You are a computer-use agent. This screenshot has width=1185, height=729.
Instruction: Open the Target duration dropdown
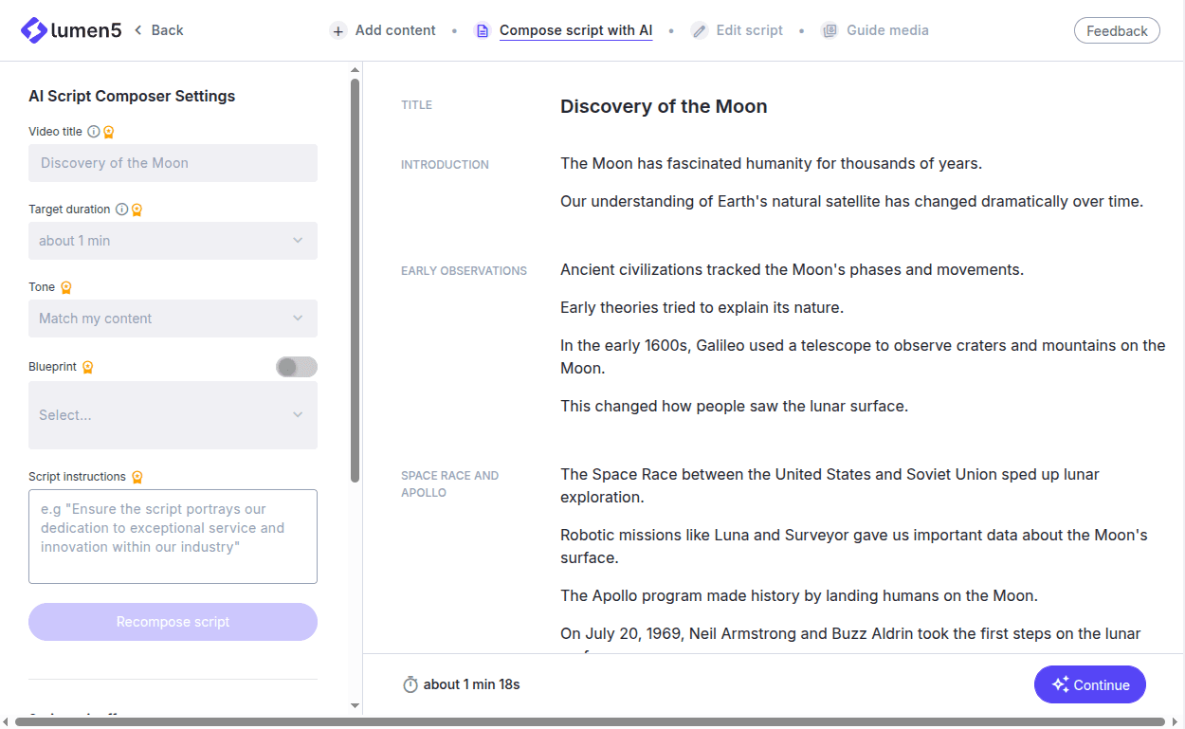173,241
